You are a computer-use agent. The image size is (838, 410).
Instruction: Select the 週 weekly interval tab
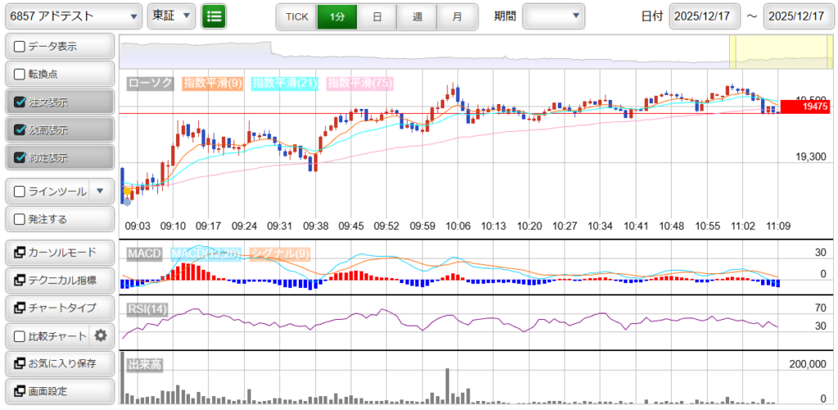pyautogui.click(x=417, y=16)
